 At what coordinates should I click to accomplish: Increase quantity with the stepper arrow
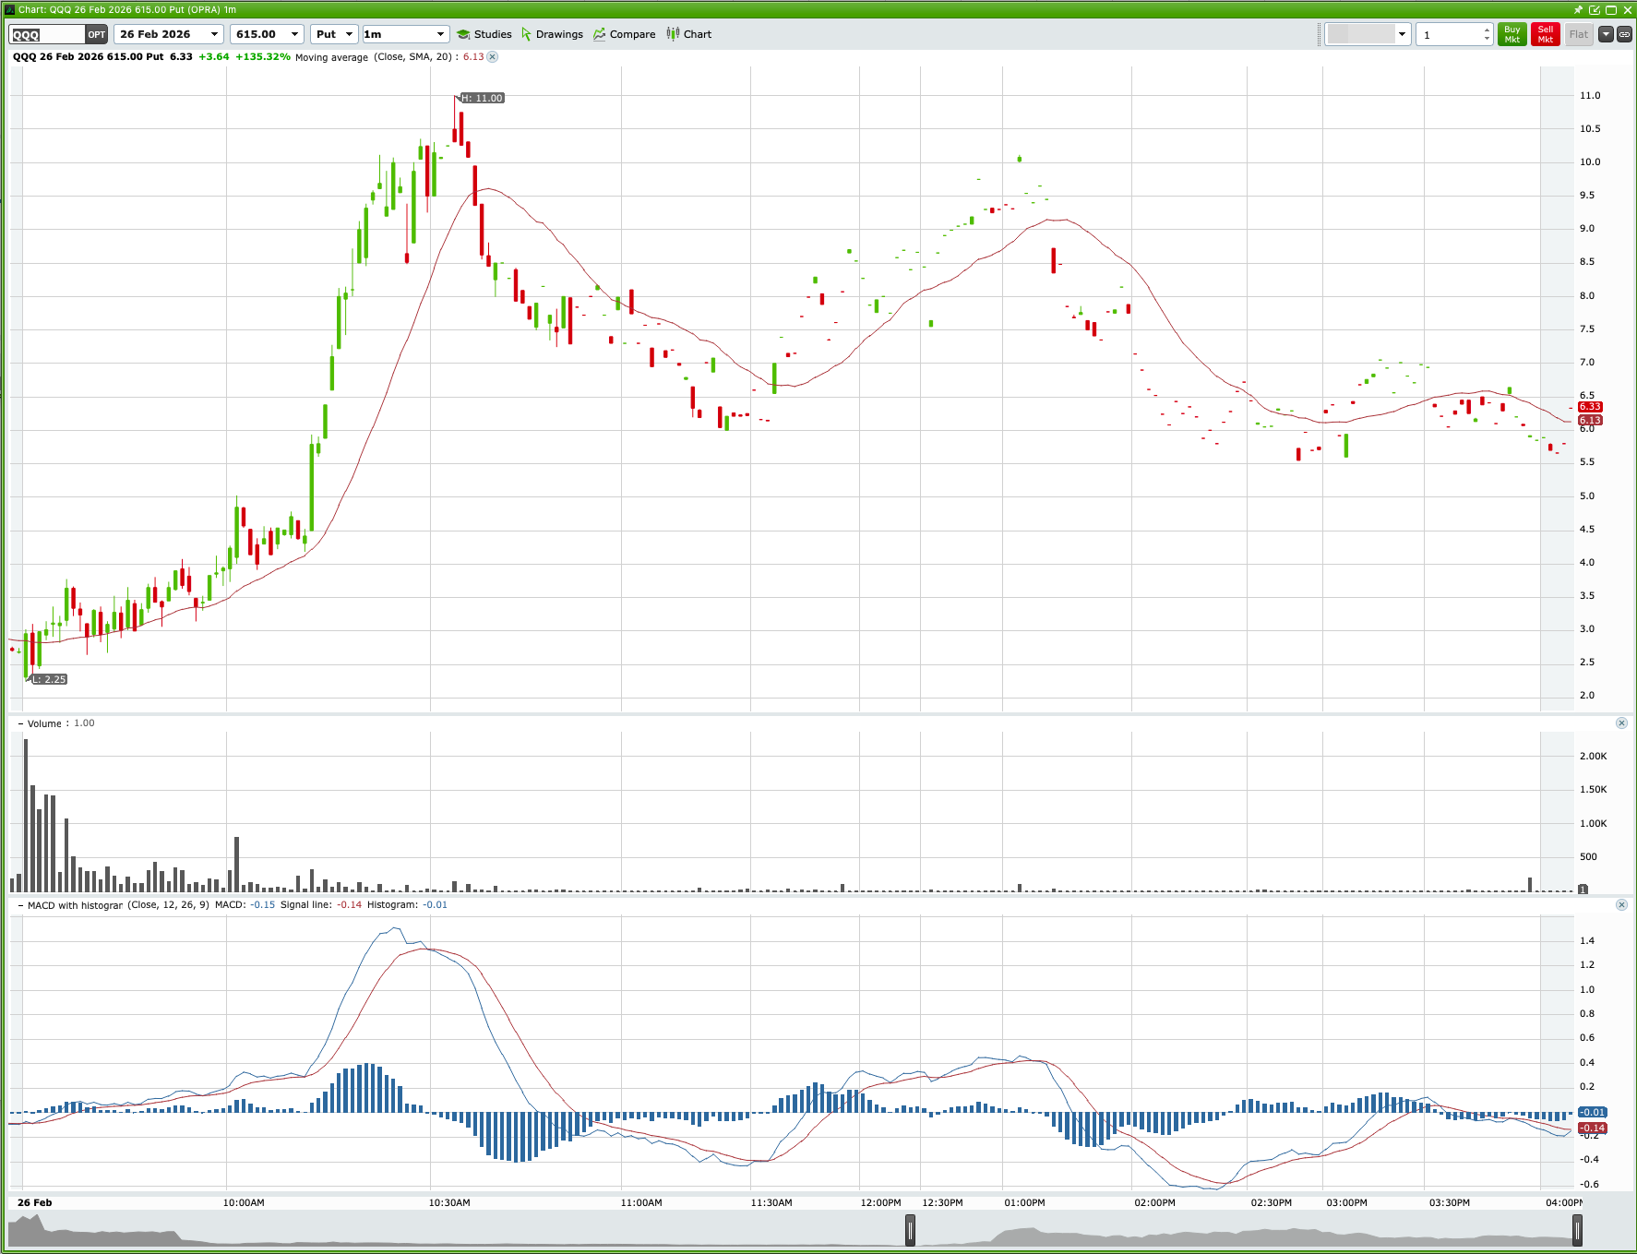tap(1487, 29)
